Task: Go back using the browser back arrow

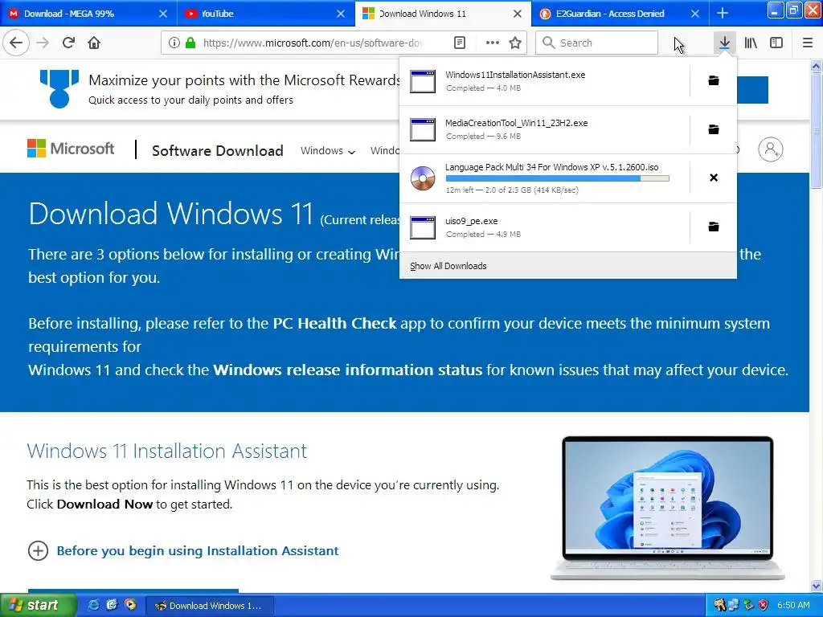Action: coord(16,43)
